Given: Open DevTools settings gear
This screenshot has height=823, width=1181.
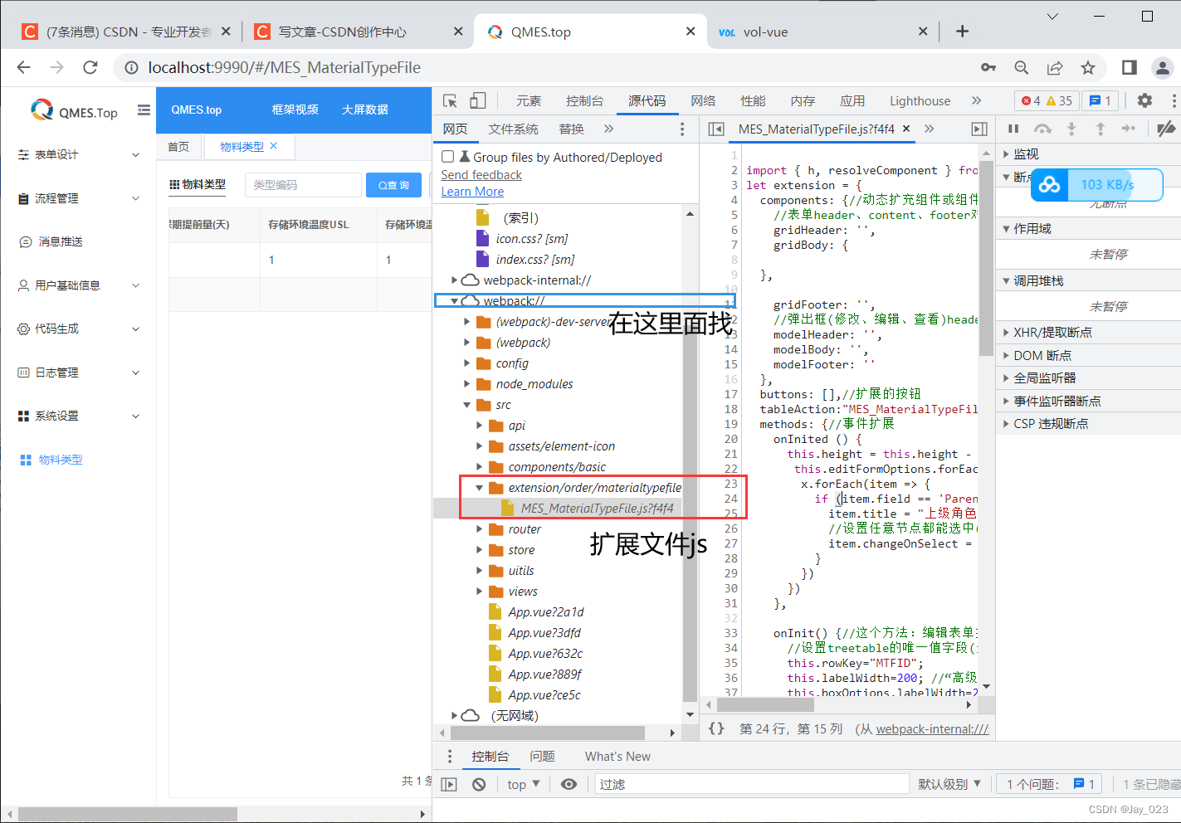Looking at the screenshot, I should coord(1144,100).
